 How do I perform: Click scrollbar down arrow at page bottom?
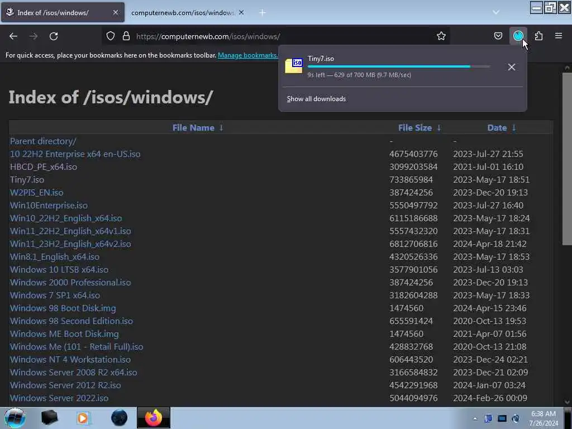click(x=567, y=402)
